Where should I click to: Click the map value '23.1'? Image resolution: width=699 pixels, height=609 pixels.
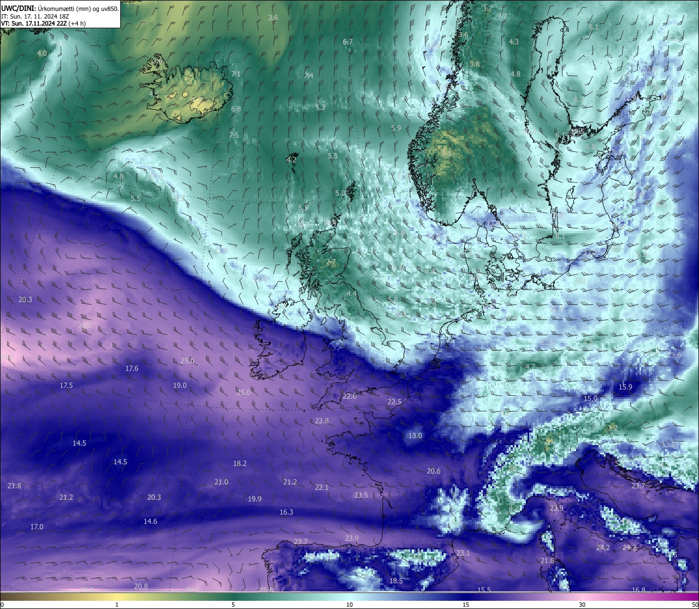(x=463, y=553)
